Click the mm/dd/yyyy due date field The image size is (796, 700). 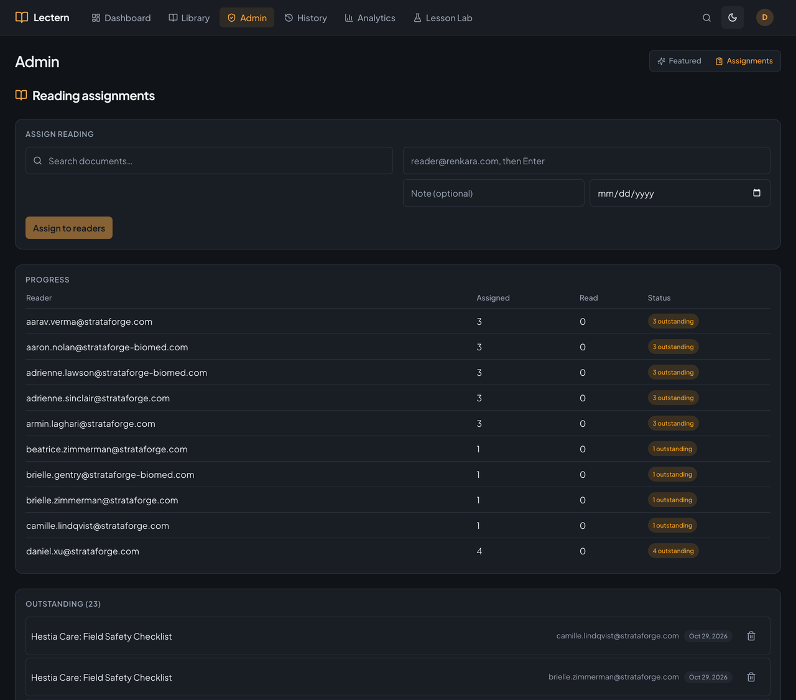680,193
